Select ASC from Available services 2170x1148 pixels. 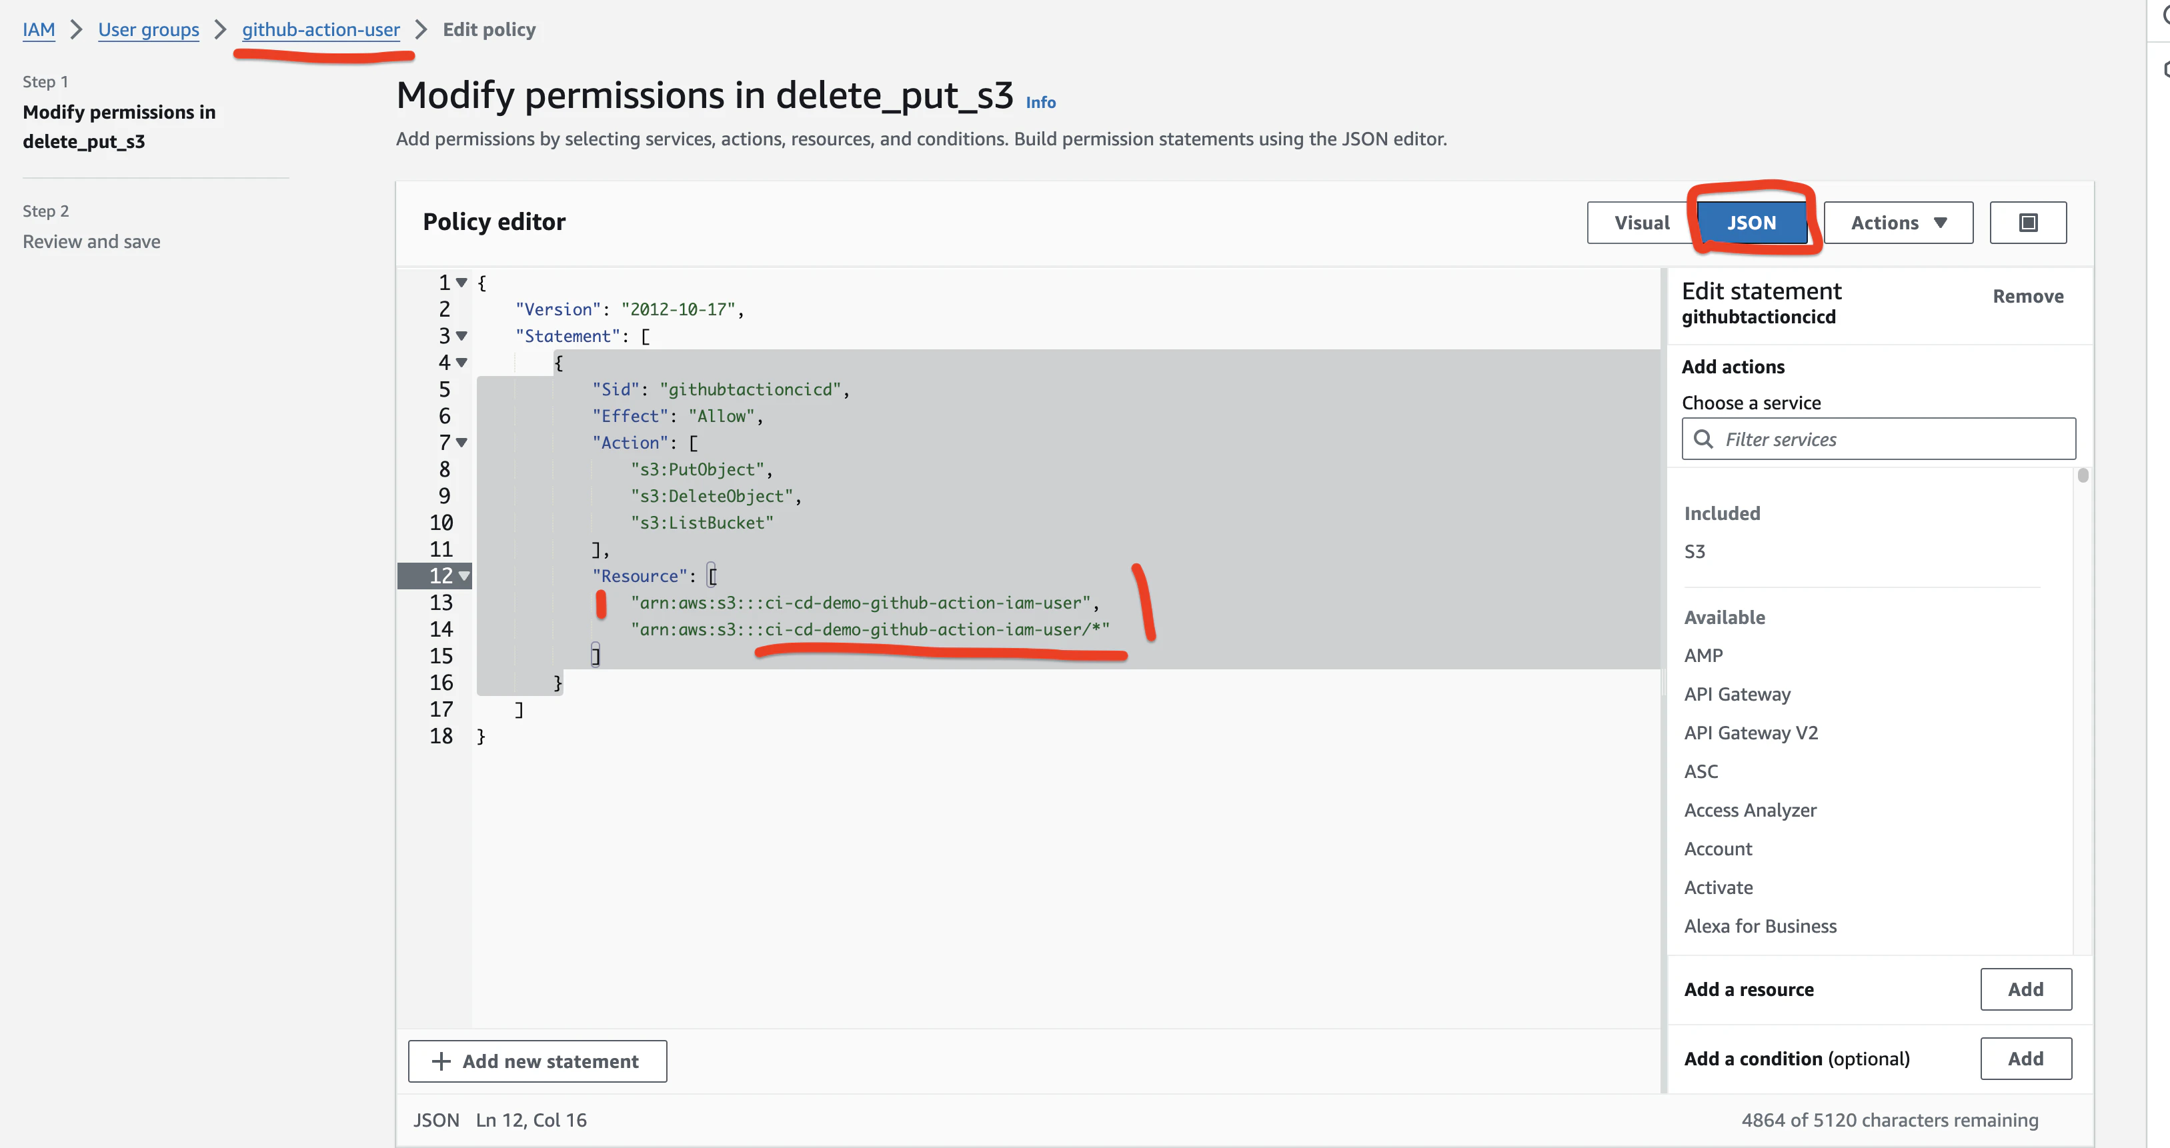pyautogui.click(x=1701, y=771)
